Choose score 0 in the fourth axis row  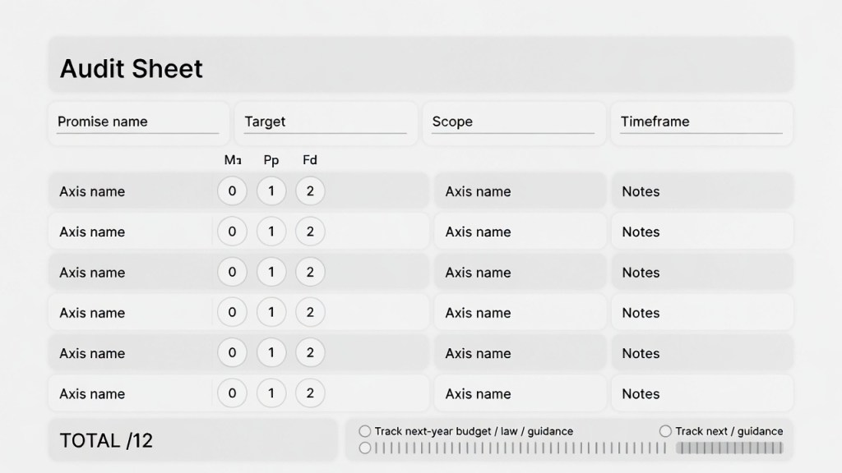[232, 313]
